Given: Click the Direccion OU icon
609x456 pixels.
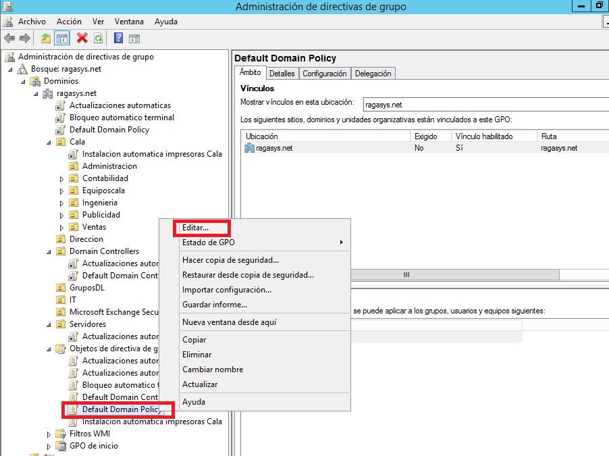Looking at the screenshot, I should (x=61, y=239).
